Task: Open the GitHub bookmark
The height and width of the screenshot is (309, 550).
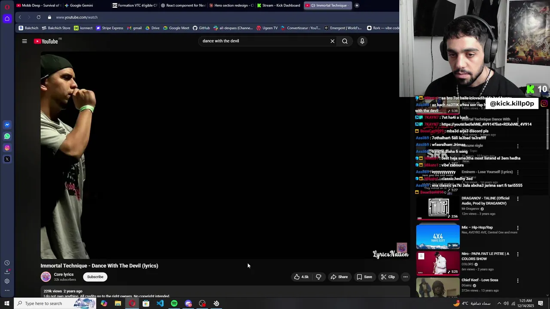Action: pos(201,28)
